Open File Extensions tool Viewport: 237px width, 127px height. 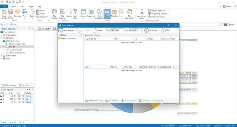point(129,14)
